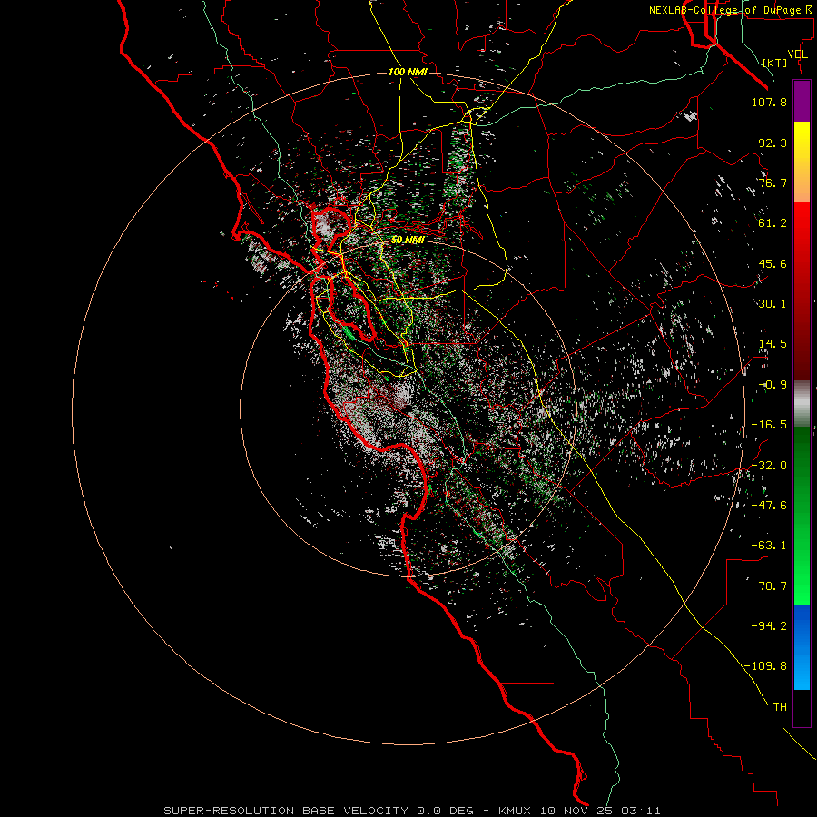Click the -109.8 scale value
The width and height of the screenshot is (817, 817).
[x=765, y=666]
